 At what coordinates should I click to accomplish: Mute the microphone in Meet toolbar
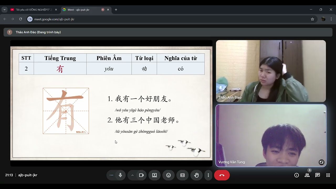(120, 175)
